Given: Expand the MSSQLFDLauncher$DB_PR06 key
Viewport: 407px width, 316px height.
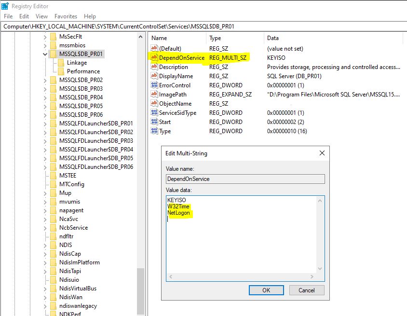Looking at the screenshot, I should 45,167.
